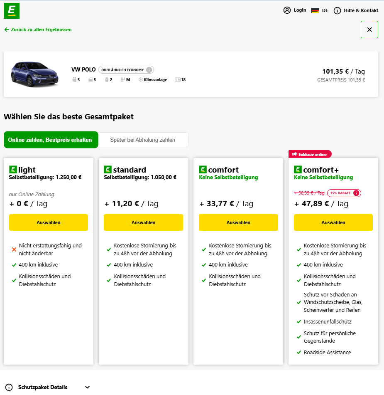Viewport: 384px width, 395px height.
Task: Click the 15% RABATT info icon
Action: [x=356, y=193]
